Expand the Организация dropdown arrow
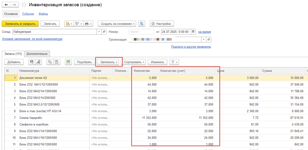 click(204, 39)
